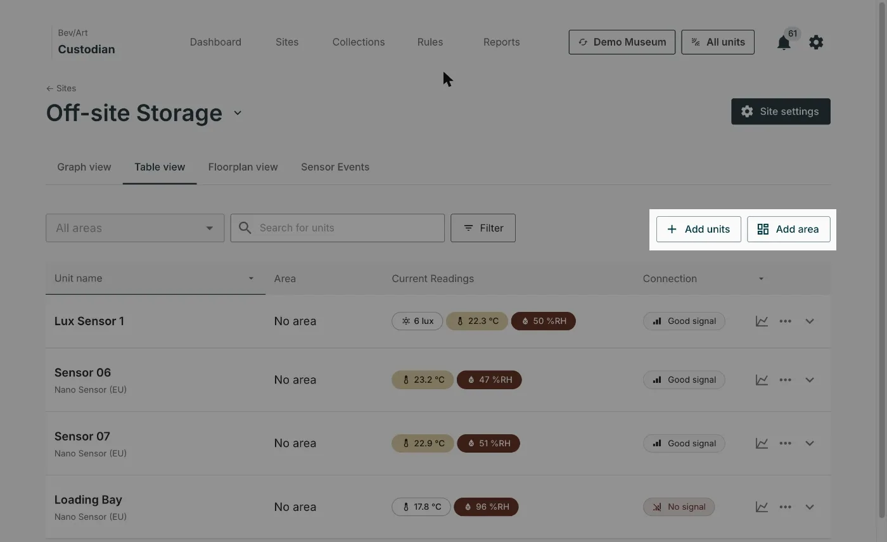Click the Add area button
The width and height of the screenshot is (887, 542).
789,229
